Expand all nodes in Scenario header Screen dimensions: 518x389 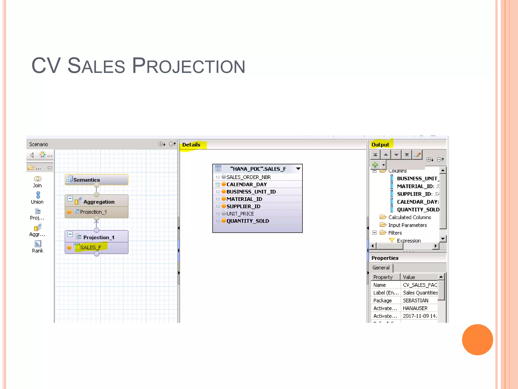tap(162, 144)
